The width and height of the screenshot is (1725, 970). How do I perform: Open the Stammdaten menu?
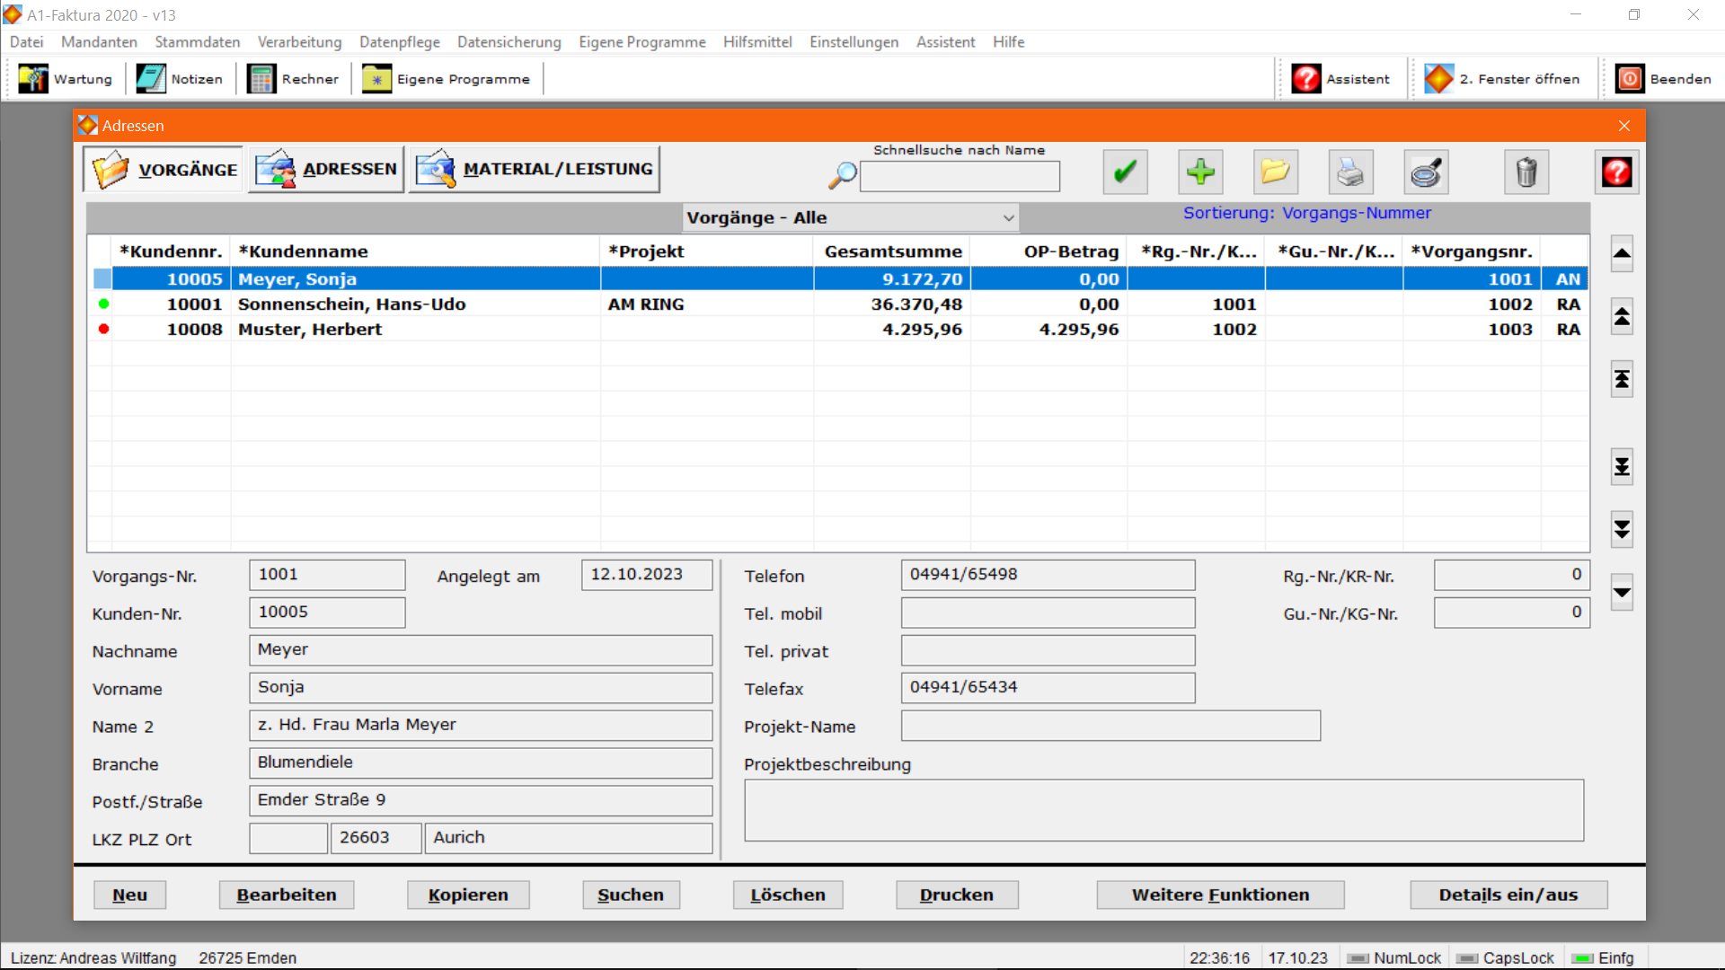[198, 42]
